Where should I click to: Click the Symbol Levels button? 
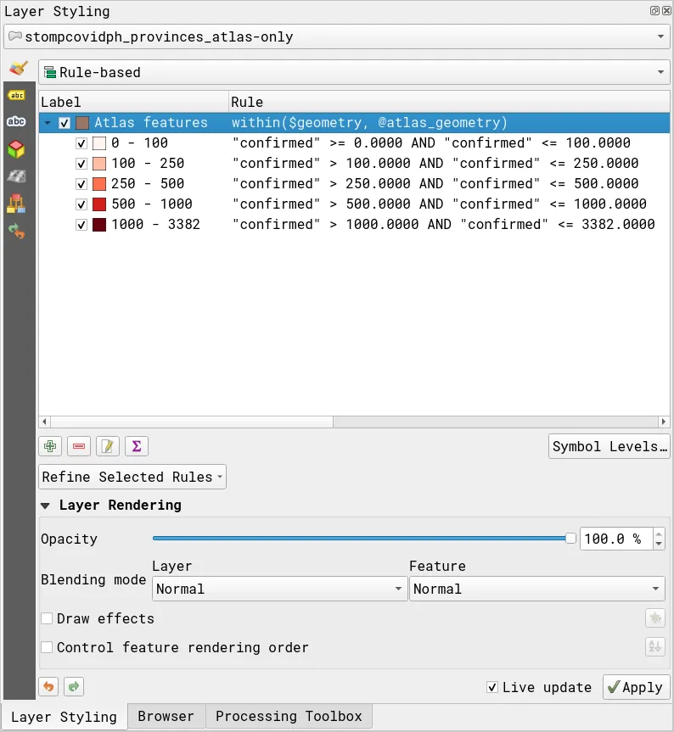point(609,446)
